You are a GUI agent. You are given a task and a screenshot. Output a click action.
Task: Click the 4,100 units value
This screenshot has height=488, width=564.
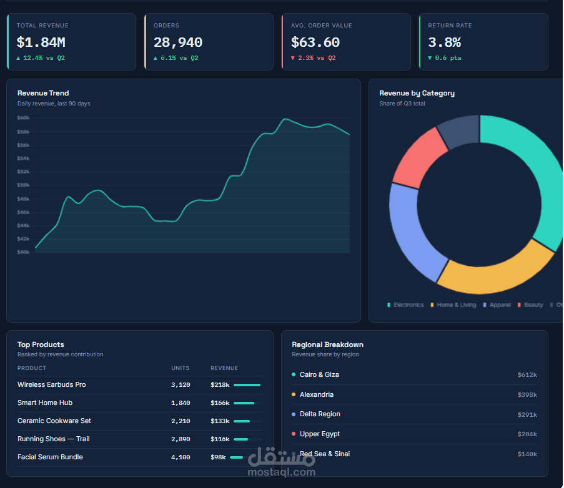181,457
